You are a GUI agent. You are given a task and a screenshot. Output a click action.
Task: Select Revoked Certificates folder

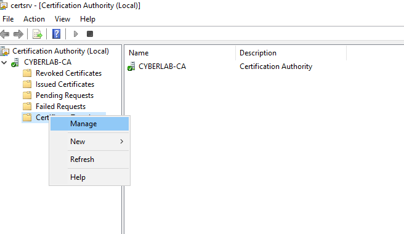click(68, 73)
